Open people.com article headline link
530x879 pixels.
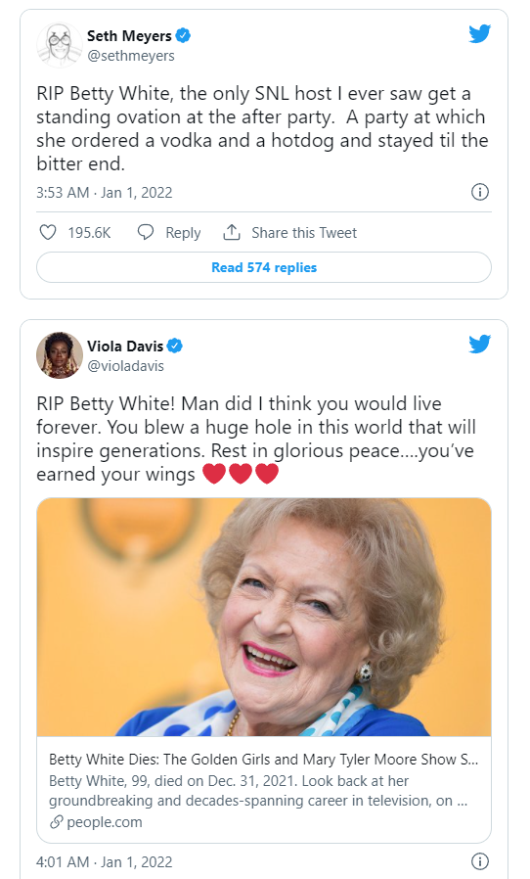(x=263, y=759)
